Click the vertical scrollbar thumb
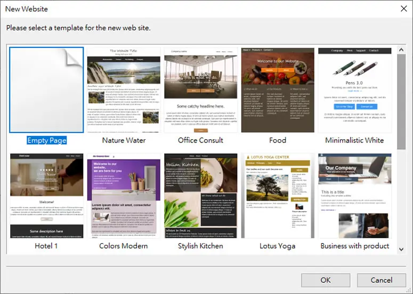This screenshot has height=294, width=413. [x=401, y=102]
